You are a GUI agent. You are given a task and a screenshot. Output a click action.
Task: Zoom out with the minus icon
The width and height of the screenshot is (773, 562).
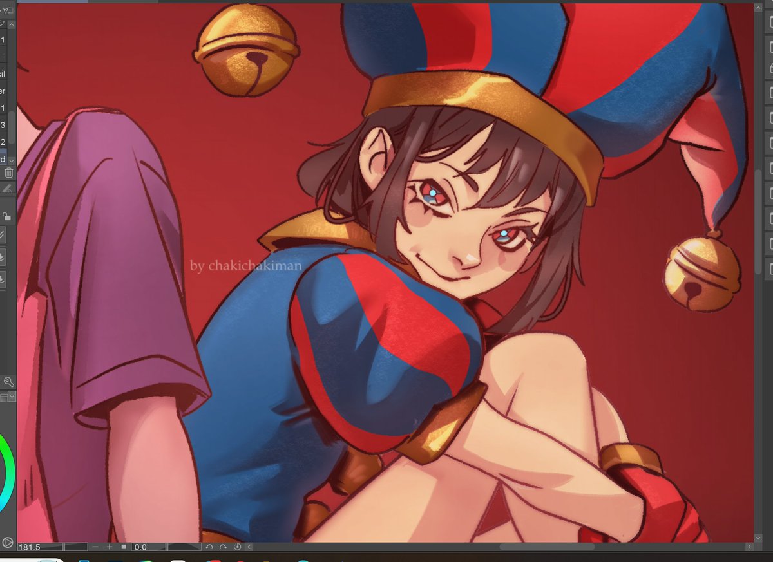(95, 547)
